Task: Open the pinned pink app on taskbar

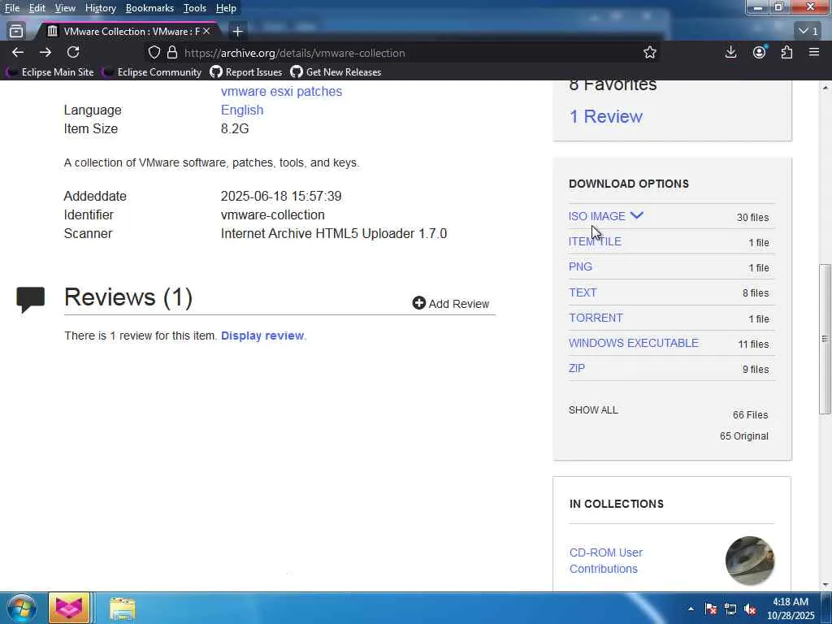Action: pyautogui.click(x=69, y=608)
